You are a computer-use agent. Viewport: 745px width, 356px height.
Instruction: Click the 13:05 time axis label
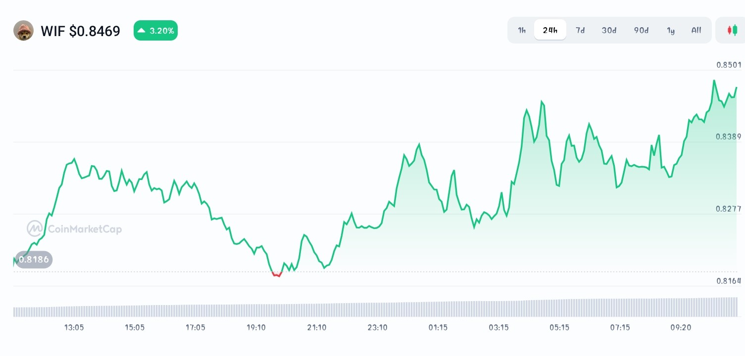pos(74,327)
